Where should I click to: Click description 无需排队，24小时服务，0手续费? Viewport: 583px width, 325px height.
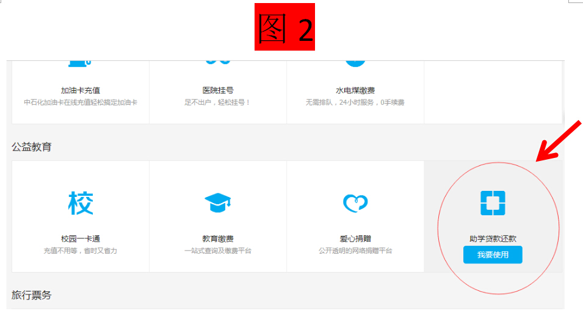[x=355, y=102]
